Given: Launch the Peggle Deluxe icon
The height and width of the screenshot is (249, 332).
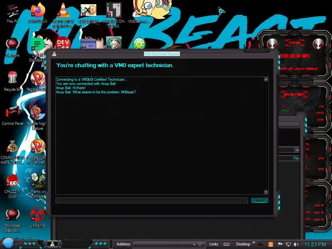Looking at the screenshot, I should (x=37, y=81).
